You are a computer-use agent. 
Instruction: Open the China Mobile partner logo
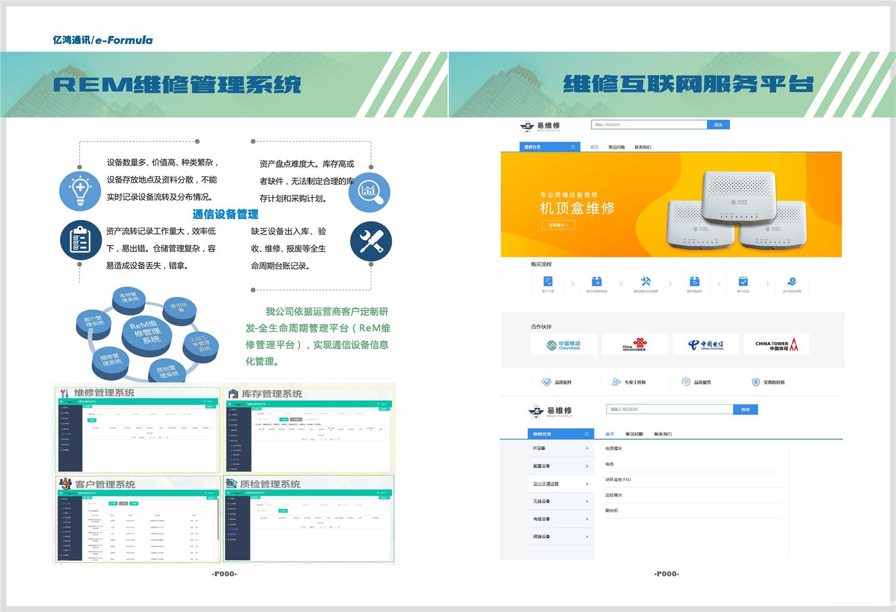tap(564, 345)
